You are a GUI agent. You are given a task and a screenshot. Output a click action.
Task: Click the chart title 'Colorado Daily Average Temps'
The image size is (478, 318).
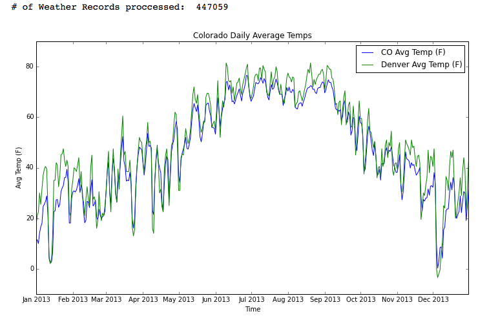click(x=253, y=36)
